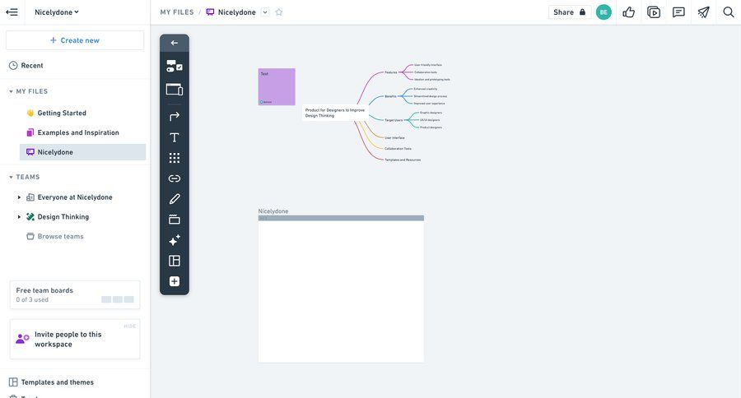The image size is (741, 398).
Task: Click Invite people to this workspace
Action: tap(75, 339)
